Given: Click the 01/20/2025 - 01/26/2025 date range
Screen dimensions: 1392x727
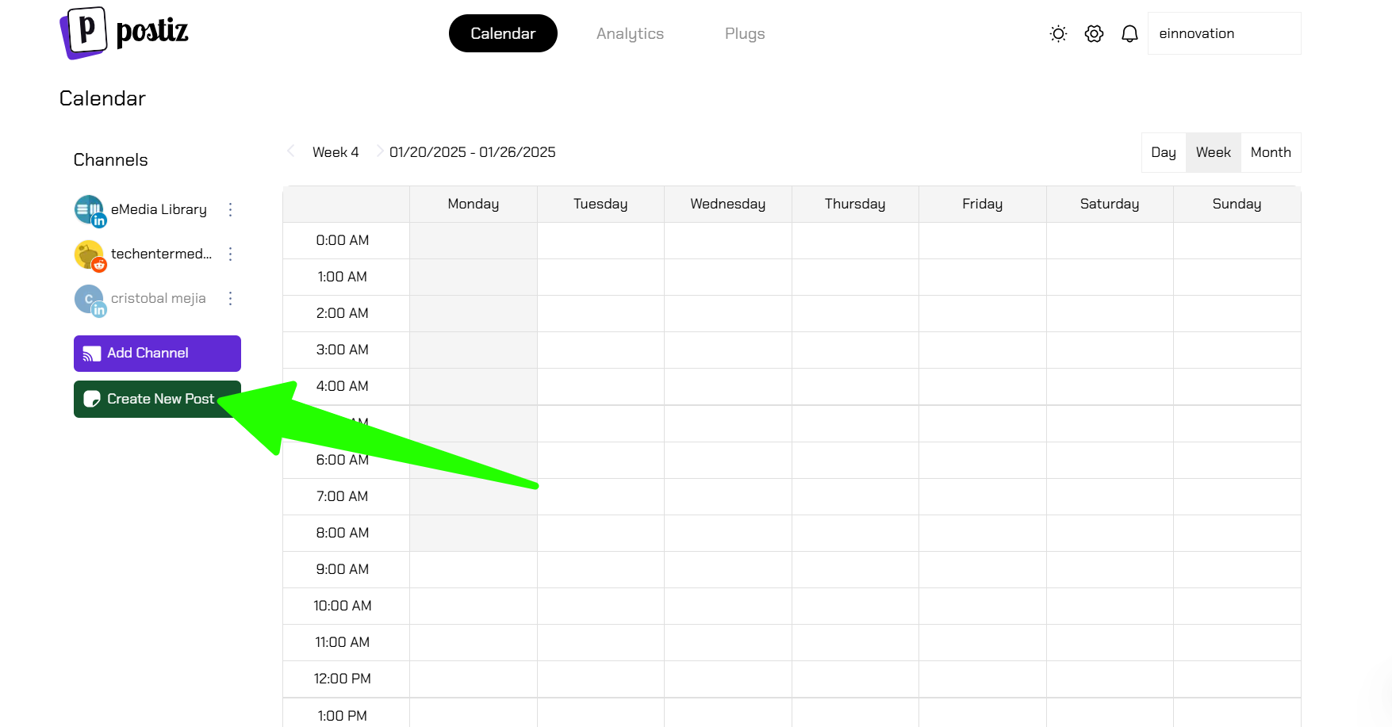Looking at the screenshot, I should [x=472, y=152].
